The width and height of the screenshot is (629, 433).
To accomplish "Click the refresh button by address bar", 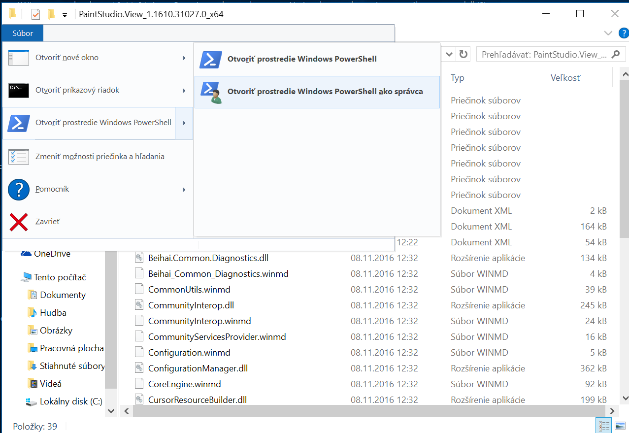I will click(x=463, y=54).
